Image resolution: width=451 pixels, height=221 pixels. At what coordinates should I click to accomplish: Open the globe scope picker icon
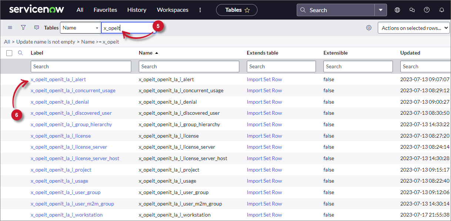397,10
